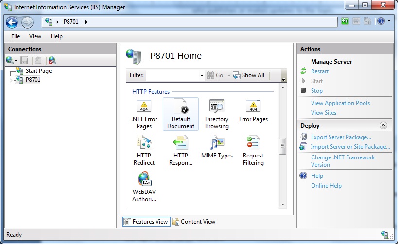Open the Help icon dropdown arrow
The width and height of the screenshot is (399, 245).
pyautogui.click(x=389, y=21)
